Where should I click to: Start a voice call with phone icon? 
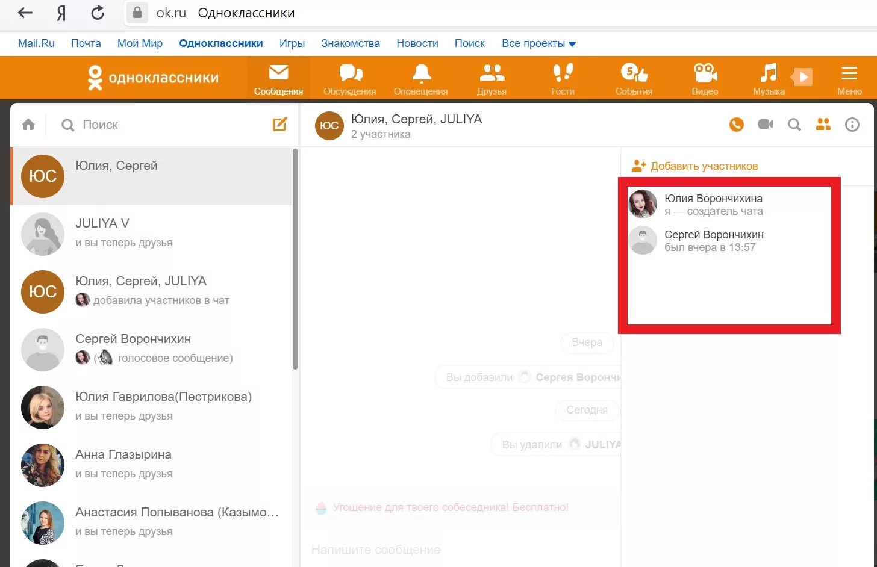737,125
